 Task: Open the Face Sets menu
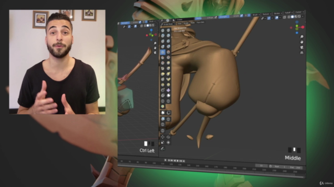coord(200,22)
